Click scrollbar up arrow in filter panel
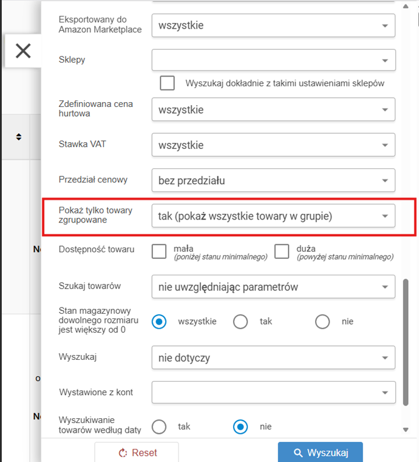This screenshot has width=419, height=462. tap(406, 6)
